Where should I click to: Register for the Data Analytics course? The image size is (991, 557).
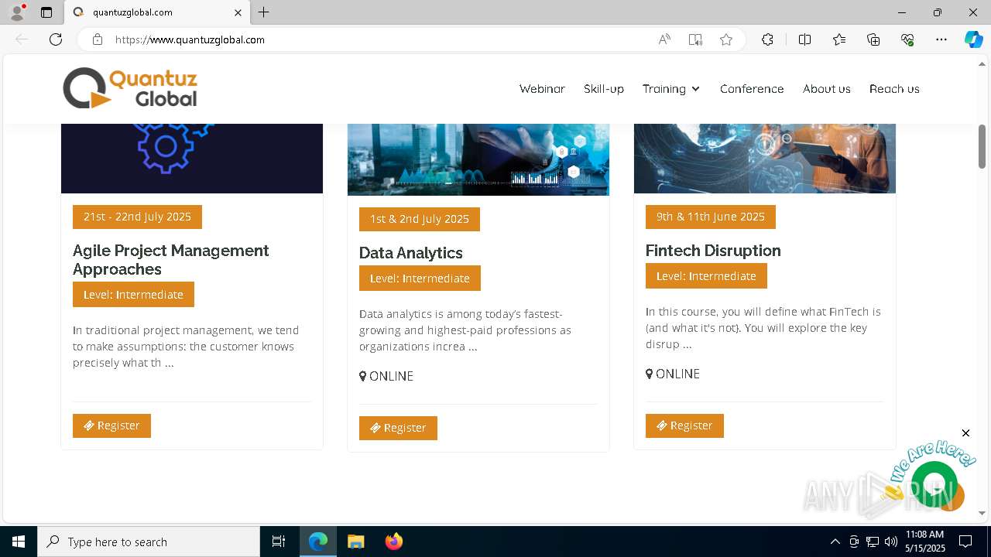[398, 428]
